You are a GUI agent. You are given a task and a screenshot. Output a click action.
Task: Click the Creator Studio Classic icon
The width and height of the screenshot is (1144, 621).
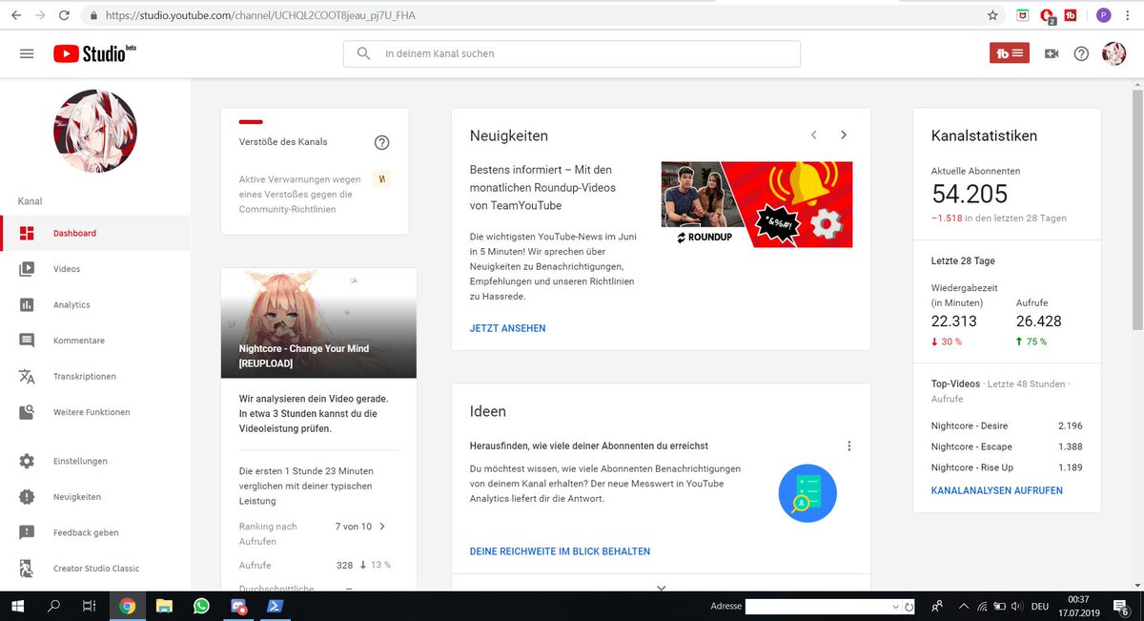27,569
